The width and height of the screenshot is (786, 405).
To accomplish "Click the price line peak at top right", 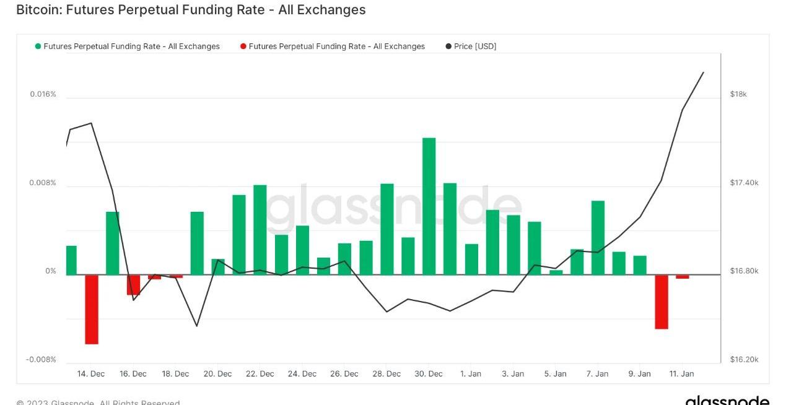I will click(703, 72).
